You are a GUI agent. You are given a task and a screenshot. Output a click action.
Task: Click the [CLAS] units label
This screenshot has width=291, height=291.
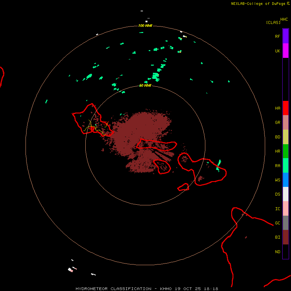[273, 22]
